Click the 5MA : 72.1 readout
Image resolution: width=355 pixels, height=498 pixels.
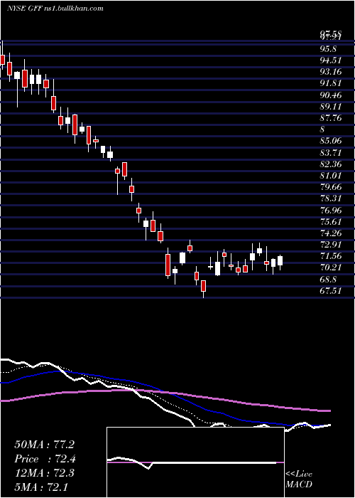[40, 487]
